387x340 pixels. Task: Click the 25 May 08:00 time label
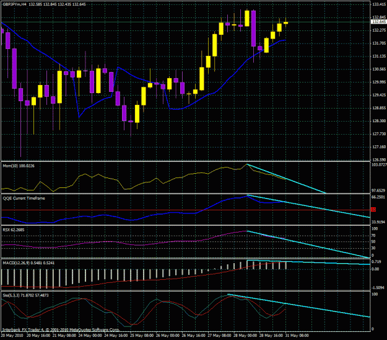point(142,336)
